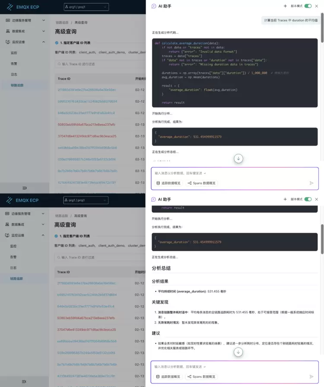This screenshot has height=387, width=324.
Task: Click scroll-to-bottom arrow in lower AI panel
Action: coord(238,352)
